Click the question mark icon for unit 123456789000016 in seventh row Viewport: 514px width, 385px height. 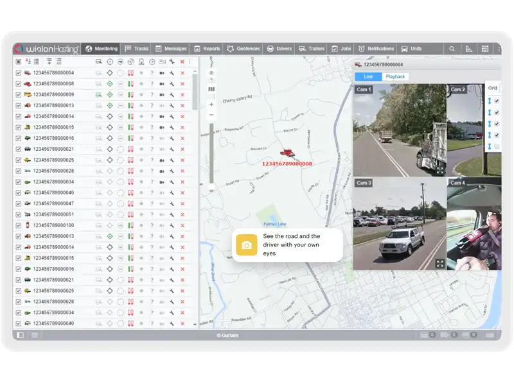152,138
